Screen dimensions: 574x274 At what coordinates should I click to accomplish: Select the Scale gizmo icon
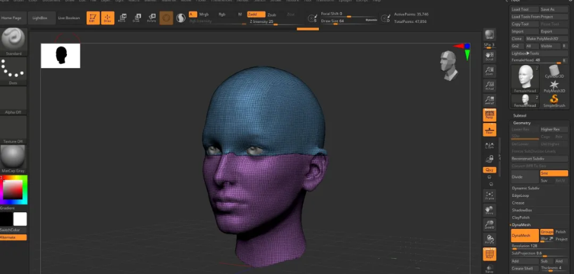(x=136, y=18)
